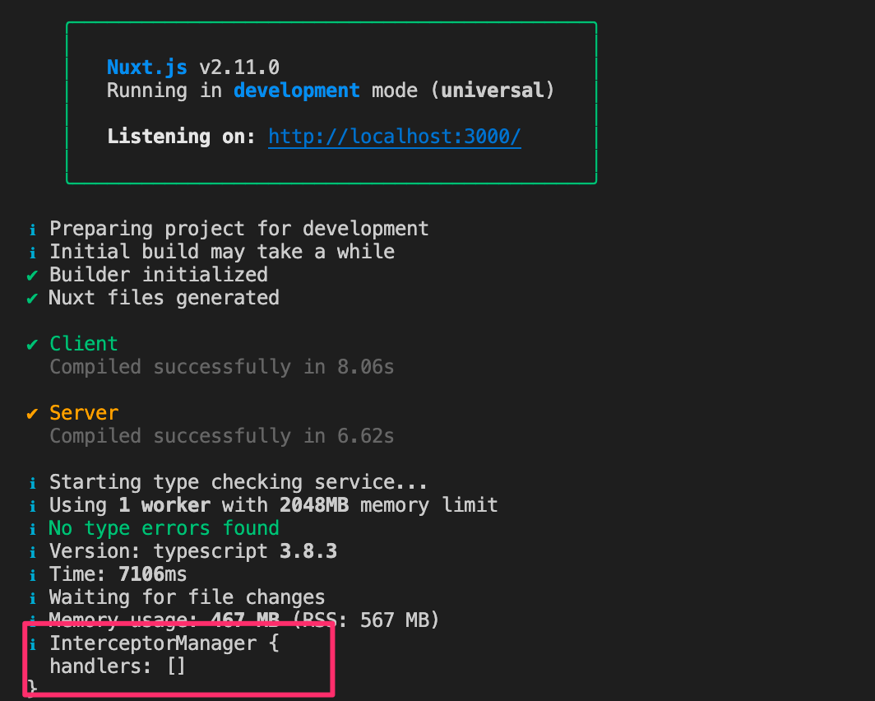Click the green 'Client' heading
The image size is (875, 701).
84,344
